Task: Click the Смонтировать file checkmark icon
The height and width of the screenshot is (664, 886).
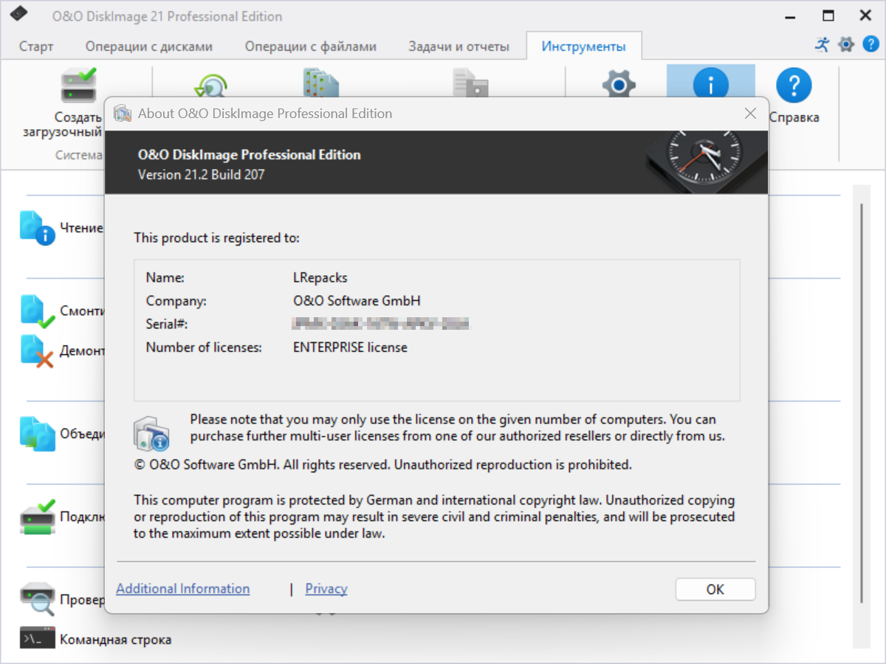Action: (x=38, y=311)
